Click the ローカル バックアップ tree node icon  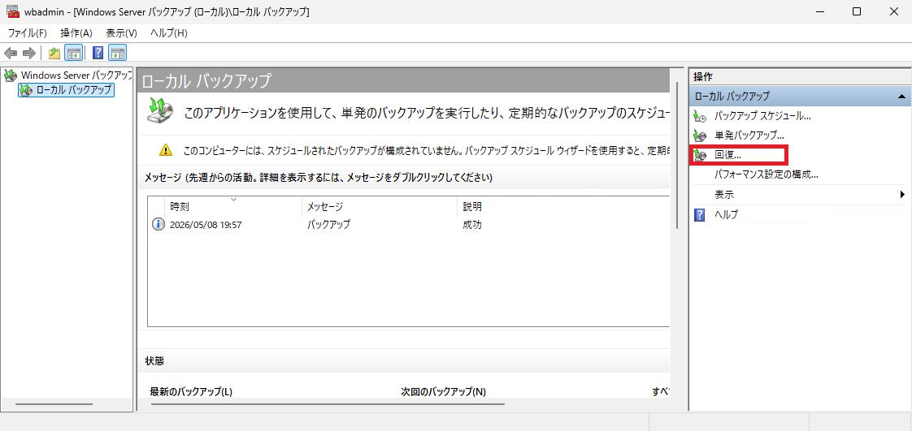(x=26, y=89)
